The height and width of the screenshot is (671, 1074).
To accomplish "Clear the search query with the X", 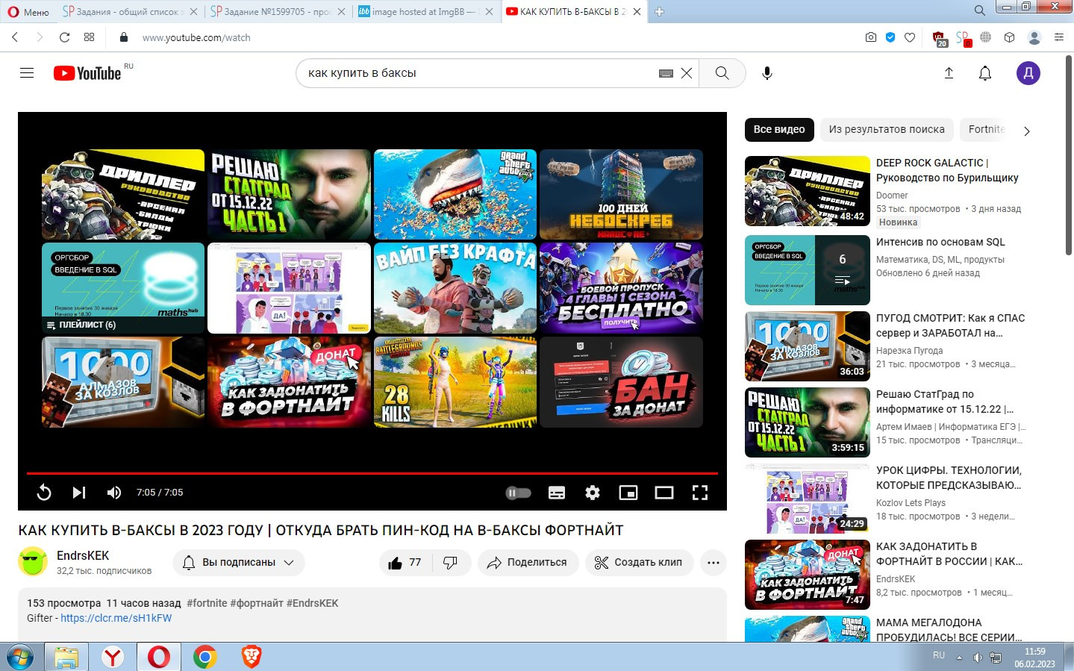I will click(687, 73).
